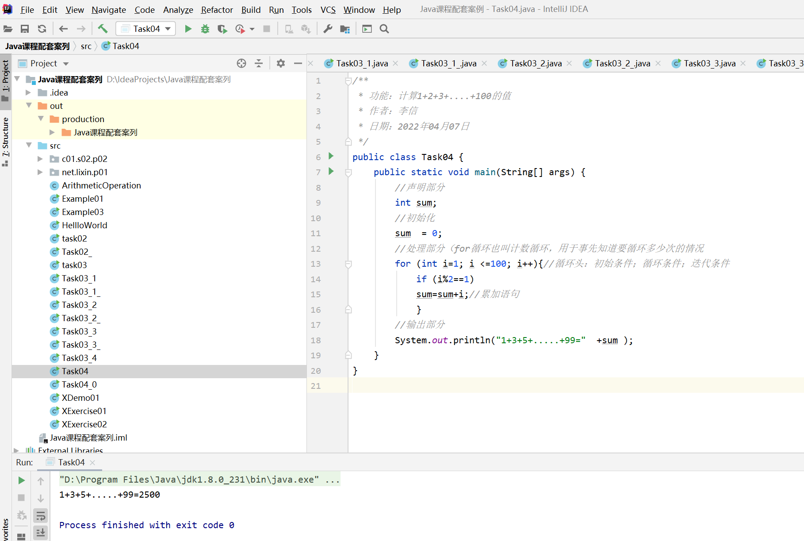The height and width of the screenshot is (541, 804).
Task: Click the Synchronize refresh icon
Action: 42,29
